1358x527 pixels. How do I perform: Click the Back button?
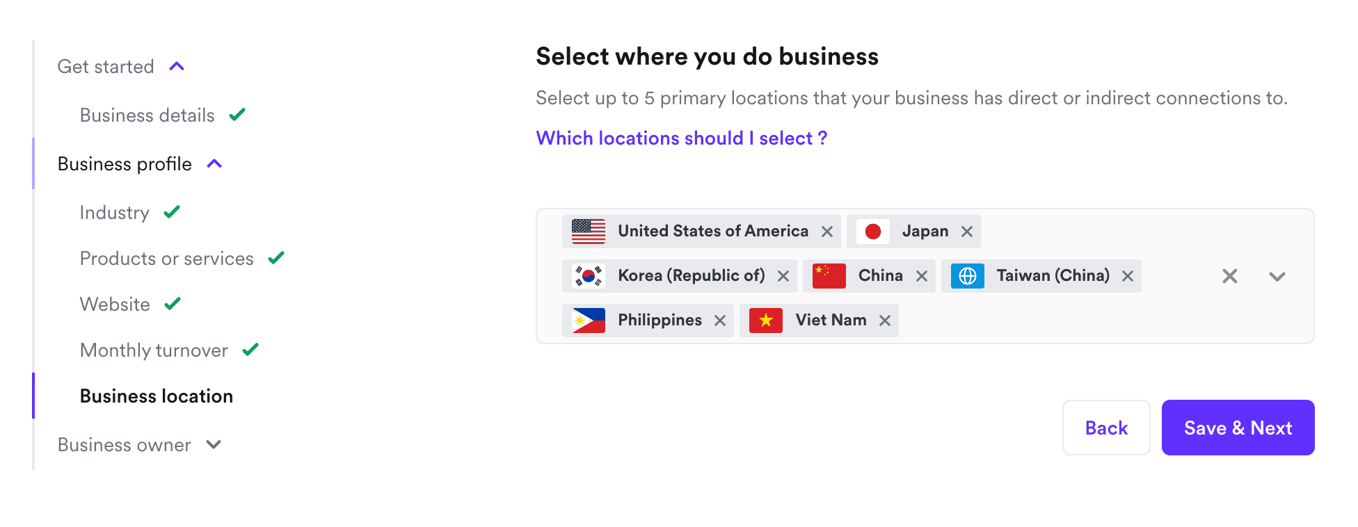(x=1105, y=428)
